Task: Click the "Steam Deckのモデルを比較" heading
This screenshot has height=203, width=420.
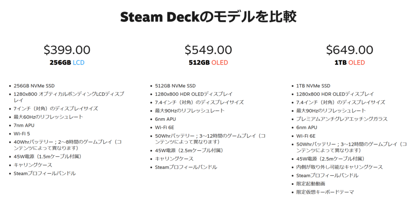Action: [208, 17]
